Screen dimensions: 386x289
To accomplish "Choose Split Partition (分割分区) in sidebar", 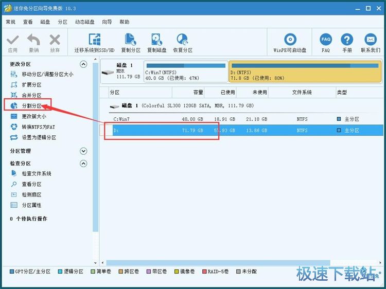I will pos(31,106).
